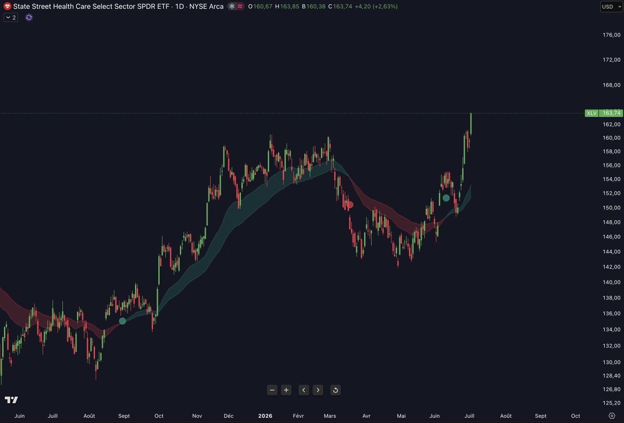Click the asterisk market status icon
Viewport: 624px width, 423px height.
[x=232, y=6]
